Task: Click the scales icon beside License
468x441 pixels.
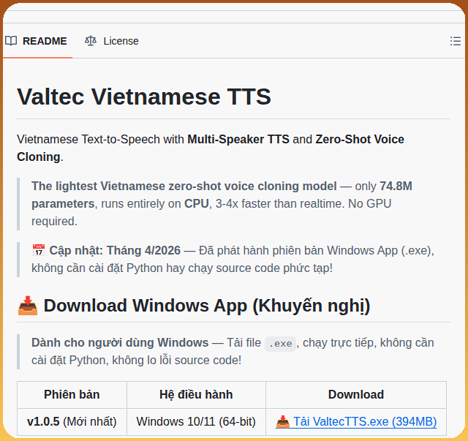Action: [91, 41]
